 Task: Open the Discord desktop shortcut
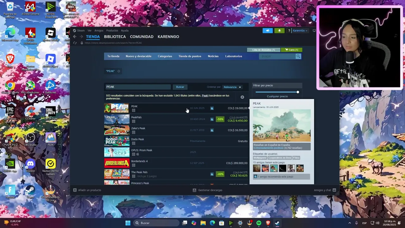(x=30, y=166)
